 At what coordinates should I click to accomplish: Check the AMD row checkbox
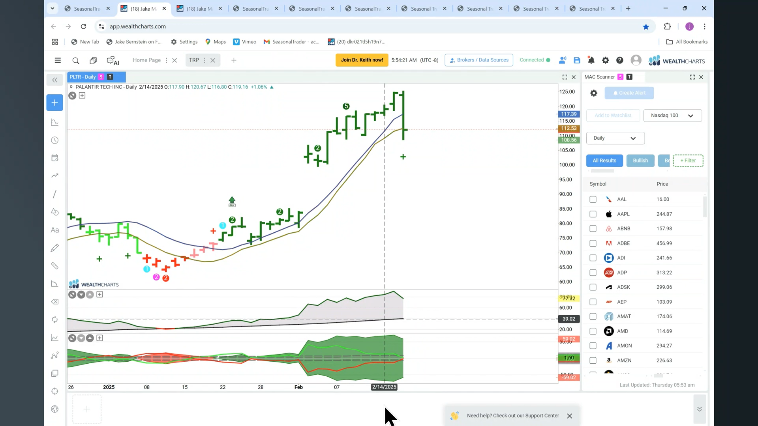point(593,331)
